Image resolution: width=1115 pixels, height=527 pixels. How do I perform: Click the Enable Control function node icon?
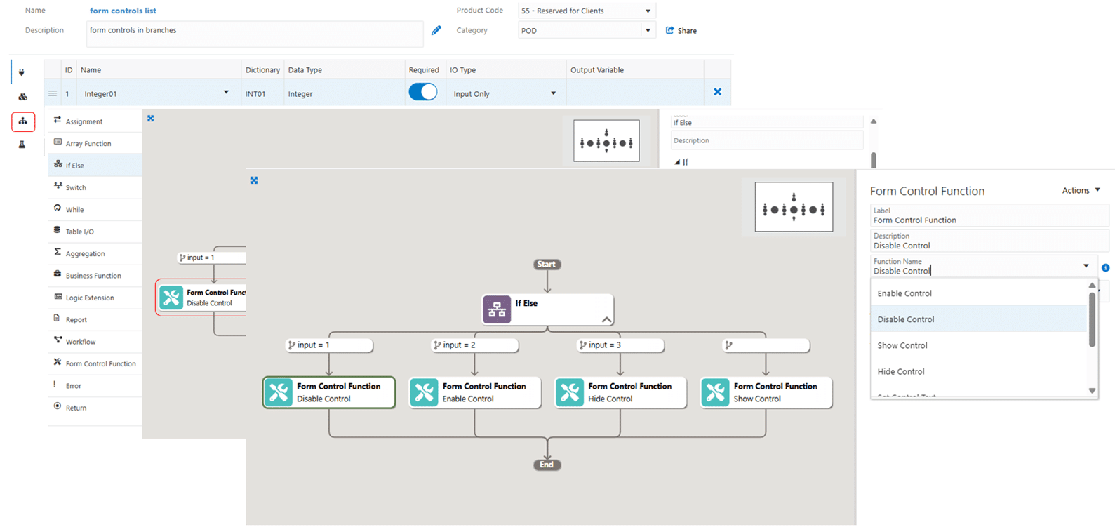424,392
